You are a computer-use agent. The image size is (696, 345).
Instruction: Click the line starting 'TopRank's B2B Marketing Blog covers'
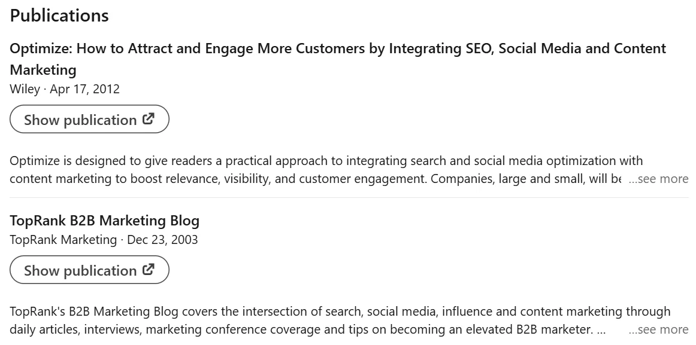tap(340, 312)
